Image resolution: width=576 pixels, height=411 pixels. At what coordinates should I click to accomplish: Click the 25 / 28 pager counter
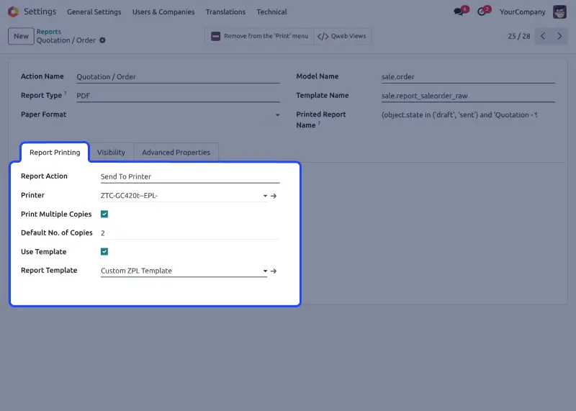click(x=518, y=36)
